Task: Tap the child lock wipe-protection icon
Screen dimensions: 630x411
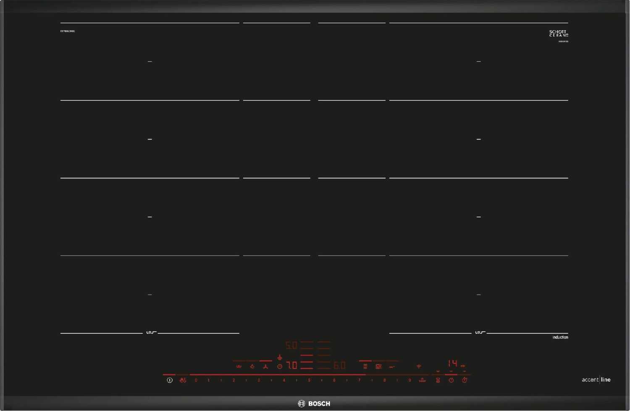Action: tap(183, 380)
